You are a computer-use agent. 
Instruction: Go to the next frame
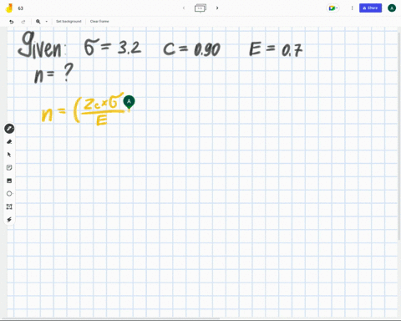click(x=217, y=8)
